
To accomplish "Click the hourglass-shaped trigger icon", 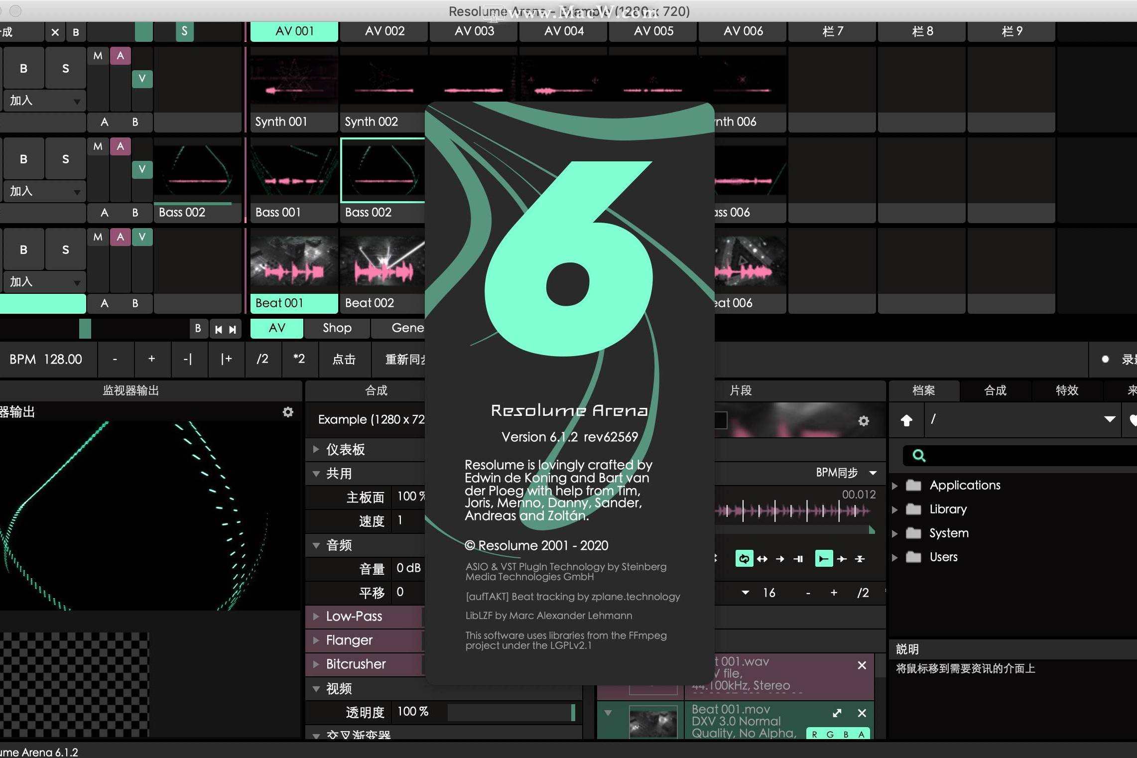I will [x=860, y=559].
